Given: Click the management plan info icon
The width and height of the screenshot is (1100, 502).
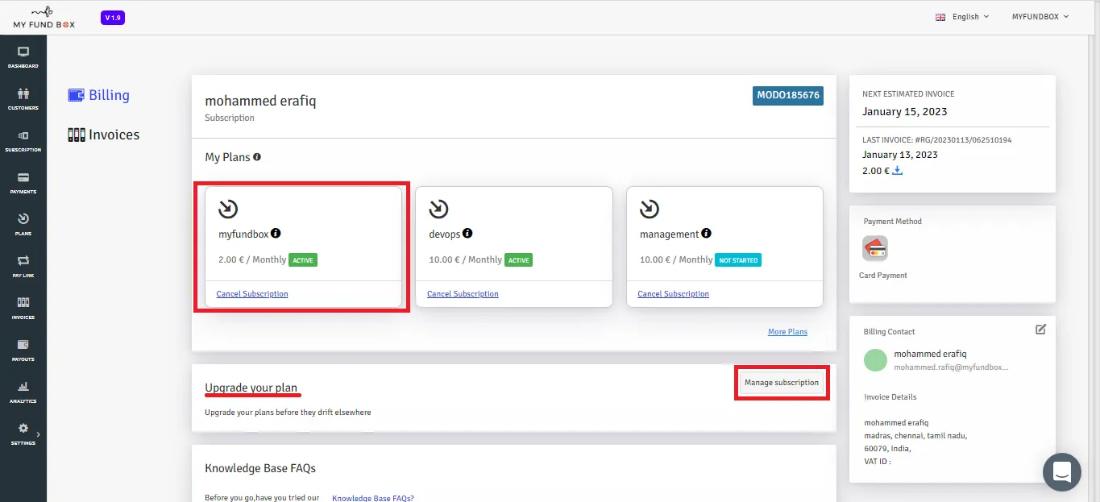Looking at the screenshot, I should (x=706, y=233).
